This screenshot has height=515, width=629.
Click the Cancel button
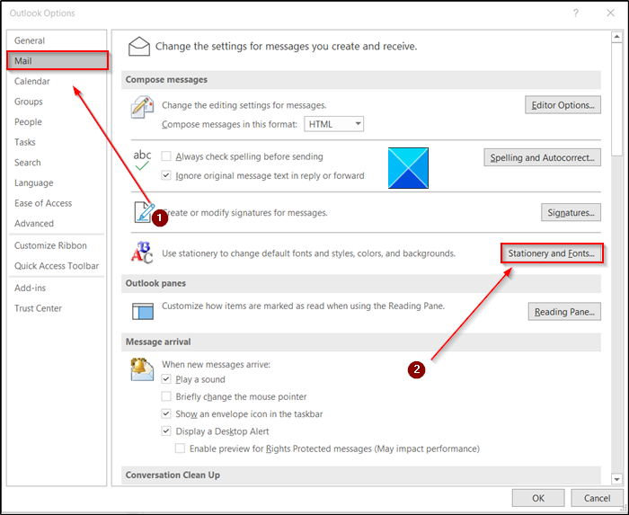[597, 498]
